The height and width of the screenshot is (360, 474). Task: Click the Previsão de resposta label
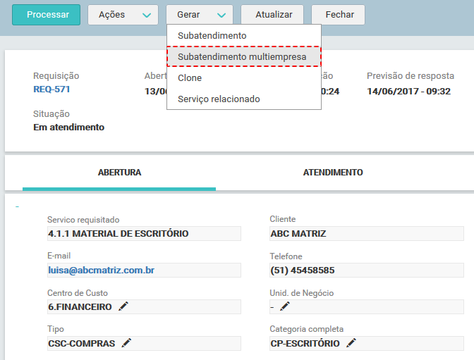(x=411, y=76)
